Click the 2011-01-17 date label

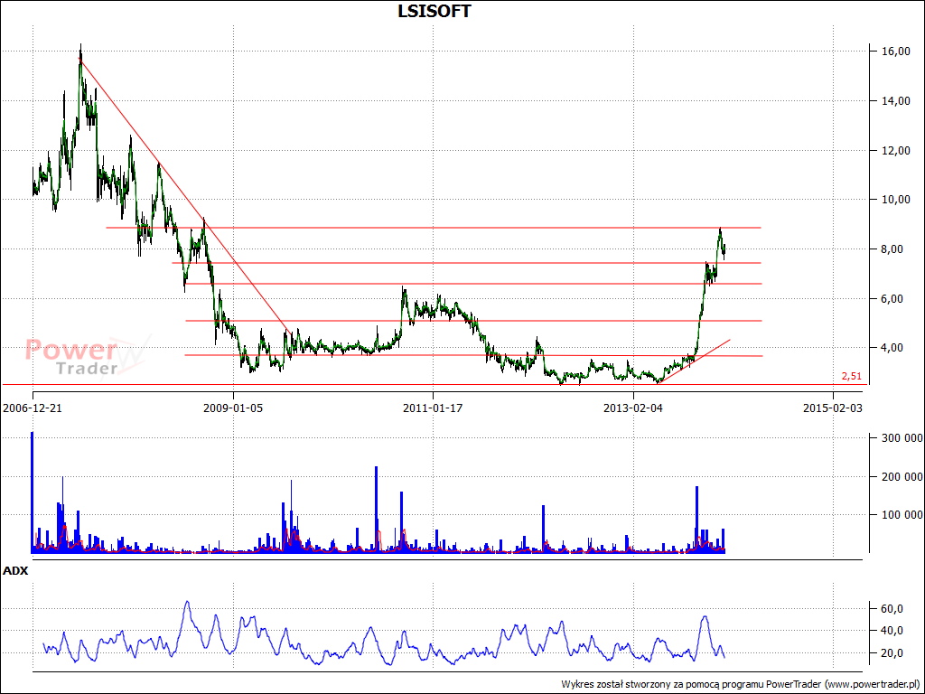point(433,408)
